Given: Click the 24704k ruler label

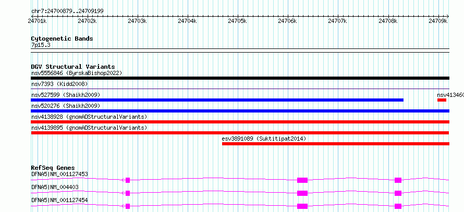Looking at the screenshot, I should click(x=188, y=21).
